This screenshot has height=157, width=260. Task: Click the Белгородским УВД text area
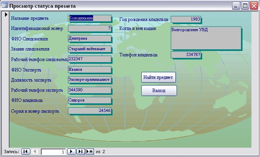[x=206, y=38]
